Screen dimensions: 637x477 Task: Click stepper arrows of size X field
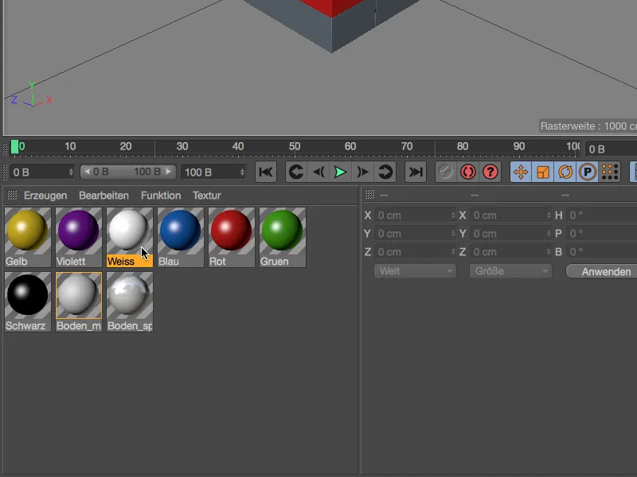pos(549,215)
